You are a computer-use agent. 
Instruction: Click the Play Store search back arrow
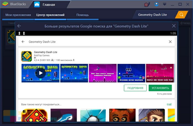tap(23, 42)
